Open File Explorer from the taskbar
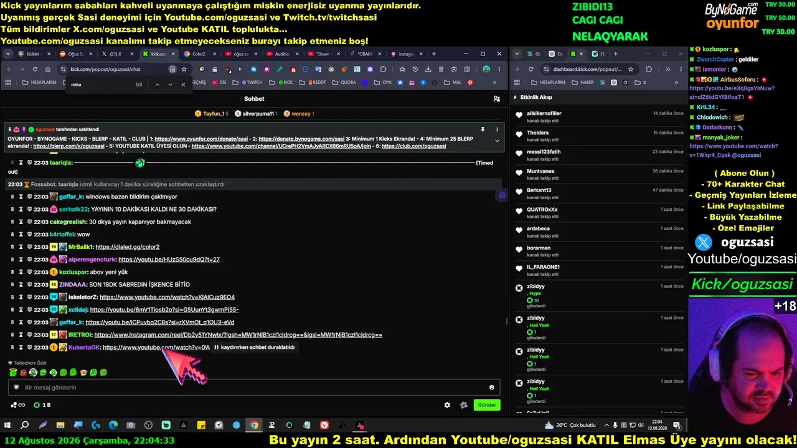The image size is (797, 448). 60,426
